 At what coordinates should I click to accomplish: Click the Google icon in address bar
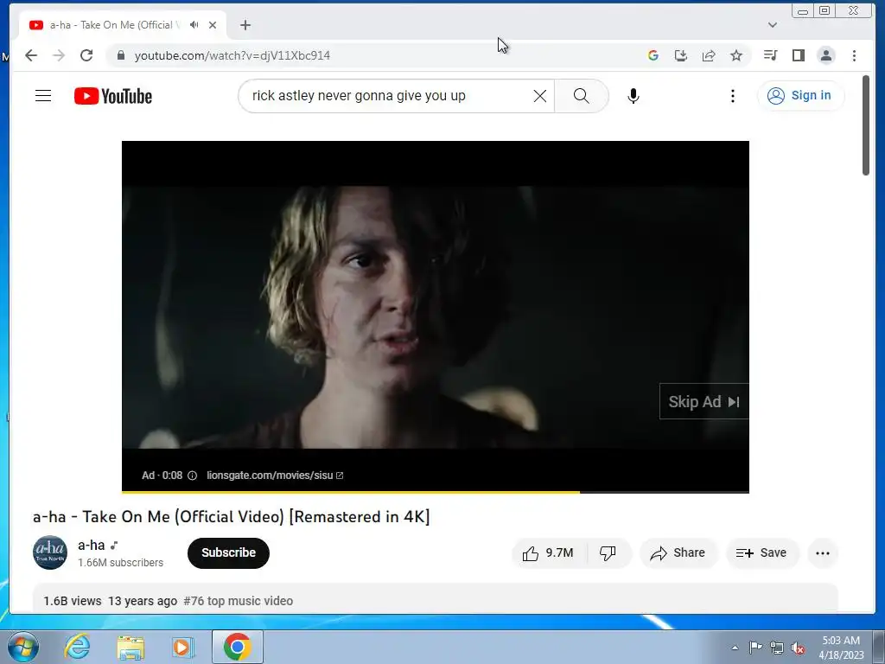click(x=653, y=55)
